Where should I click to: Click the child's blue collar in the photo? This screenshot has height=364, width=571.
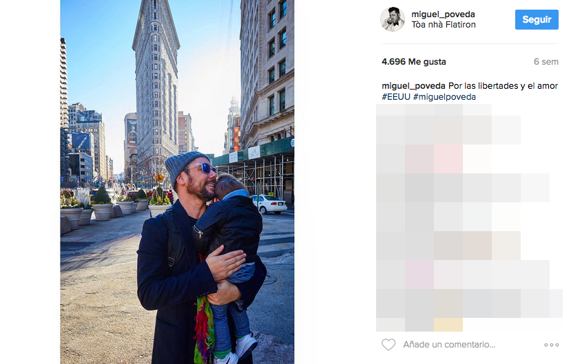236,193
